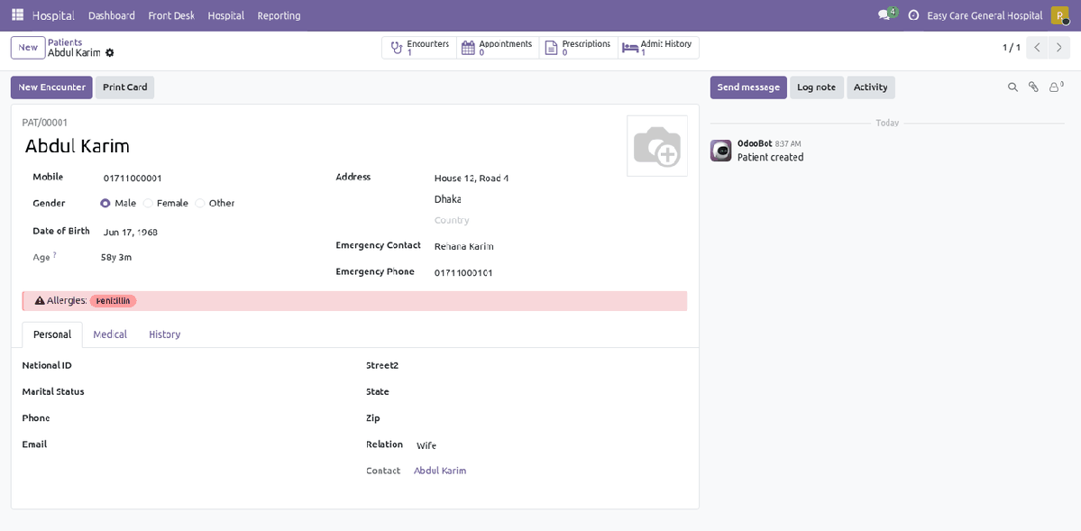Switch to the Medical tab

coord(110,334)
